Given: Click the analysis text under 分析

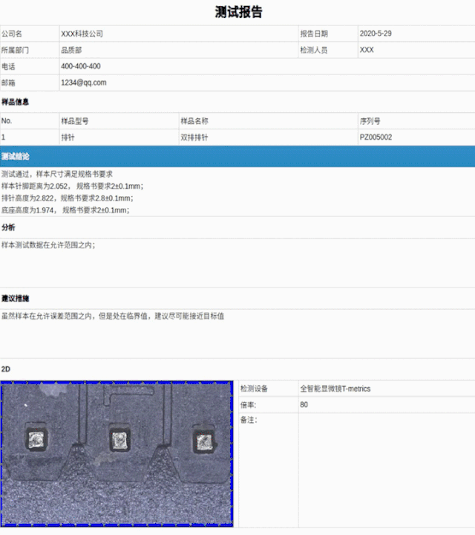Looking at the screenshot, I should pos(48,244).
